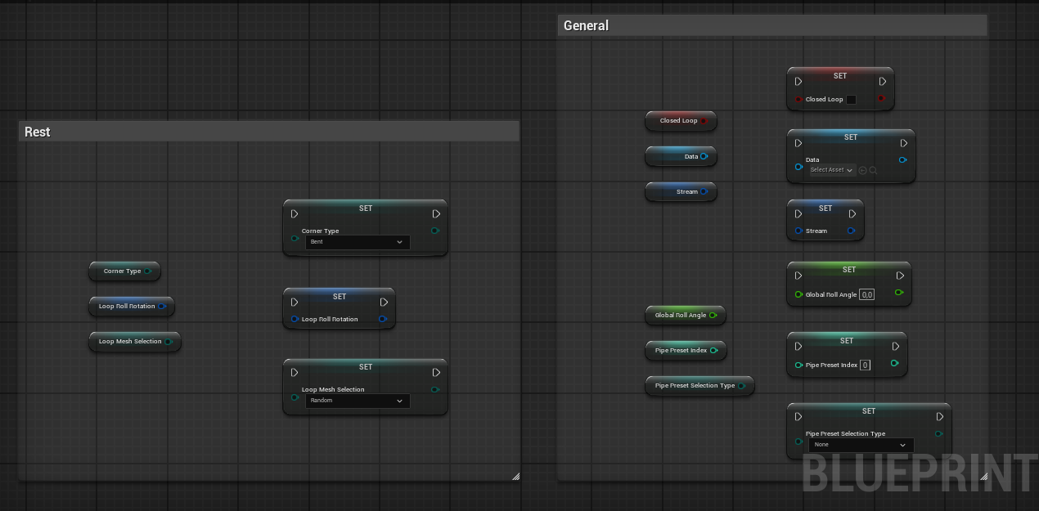Click the exec input pin on Closed Loop SET node
Viewport: 1039px width, 511px height.
coord(798,81)
